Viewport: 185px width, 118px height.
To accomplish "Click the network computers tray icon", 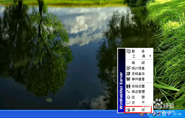I will coord(159,114).
